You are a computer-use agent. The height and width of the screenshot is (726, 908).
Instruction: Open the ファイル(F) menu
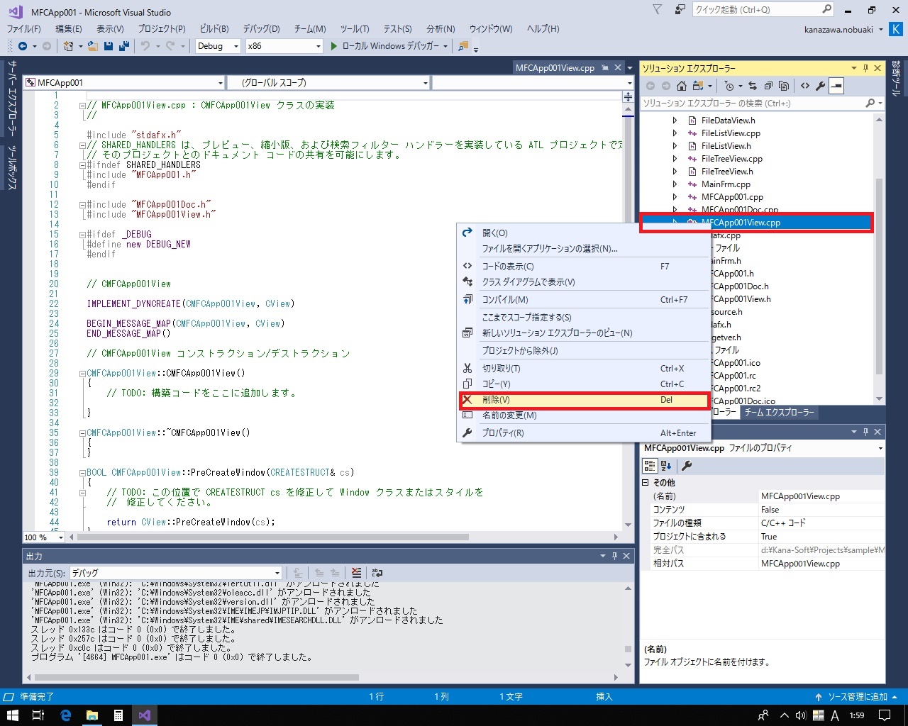coord(24,29)
